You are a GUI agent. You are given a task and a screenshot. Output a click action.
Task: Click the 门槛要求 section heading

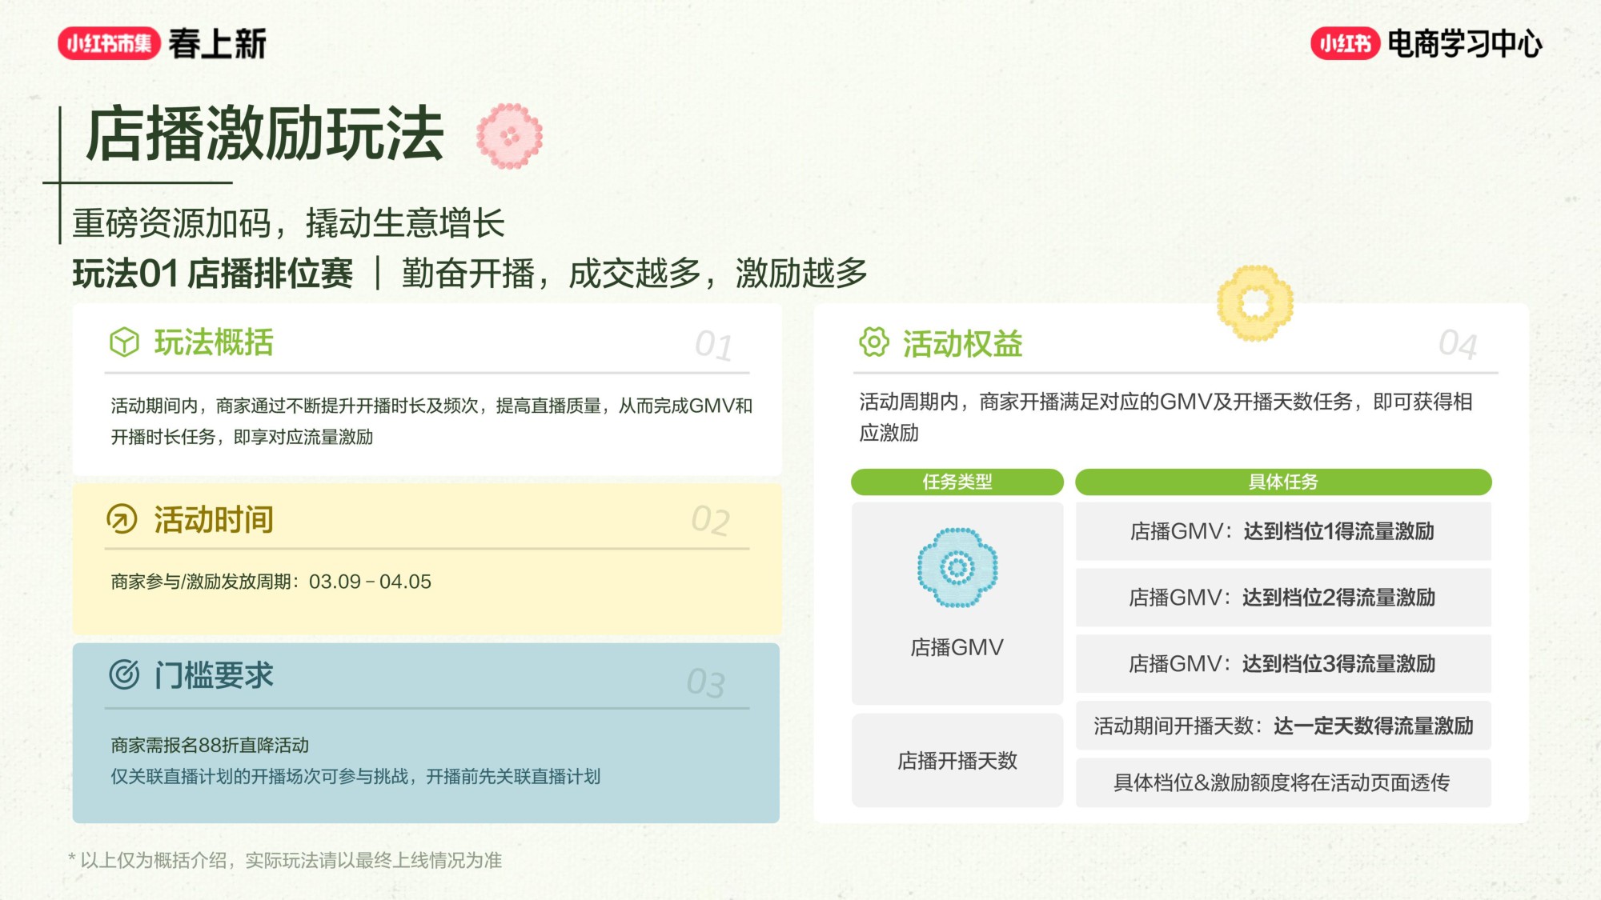[x=214, y=675]
